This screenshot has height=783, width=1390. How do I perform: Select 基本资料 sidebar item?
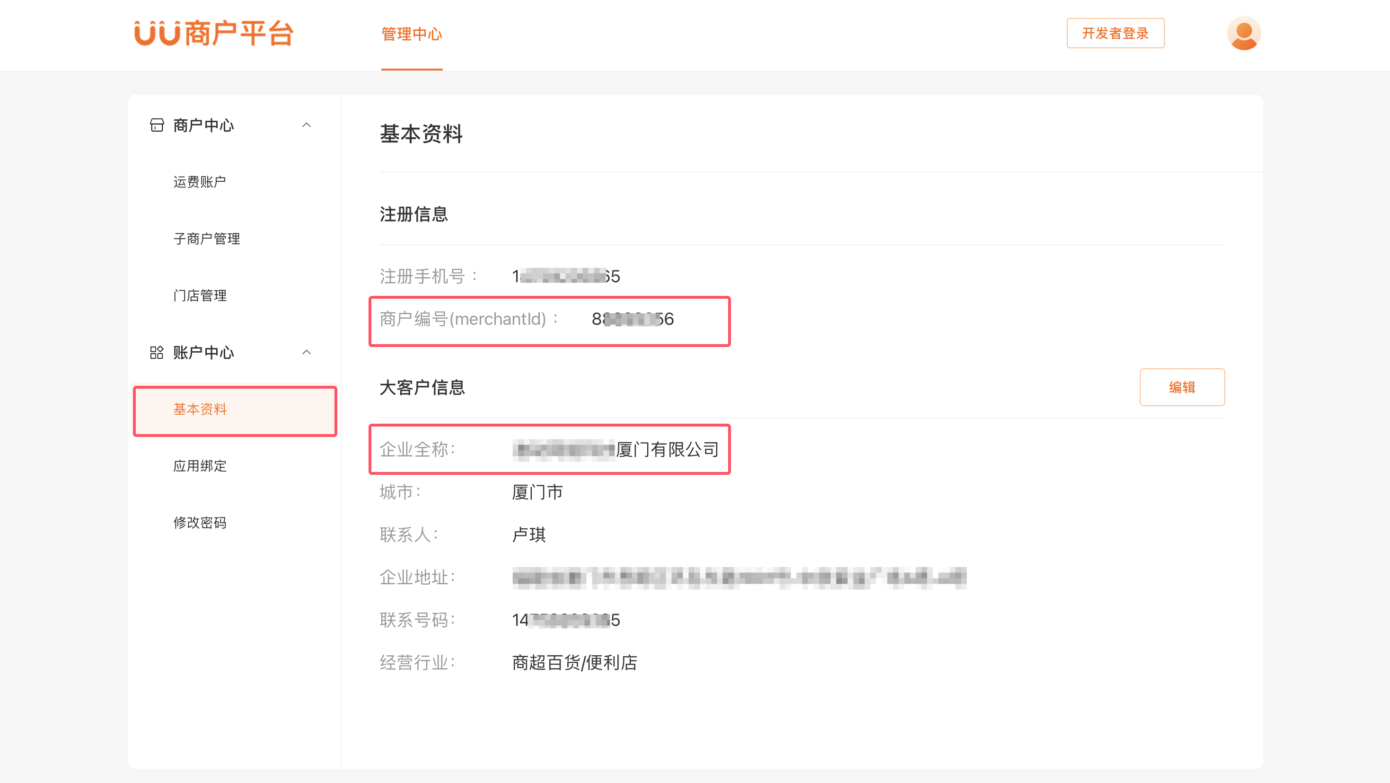coord(200,409)
